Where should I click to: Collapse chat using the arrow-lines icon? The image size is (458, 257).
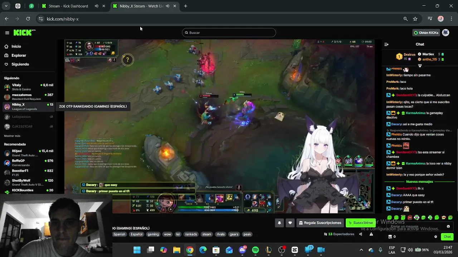pyautogui.click(x=386, y=44)
